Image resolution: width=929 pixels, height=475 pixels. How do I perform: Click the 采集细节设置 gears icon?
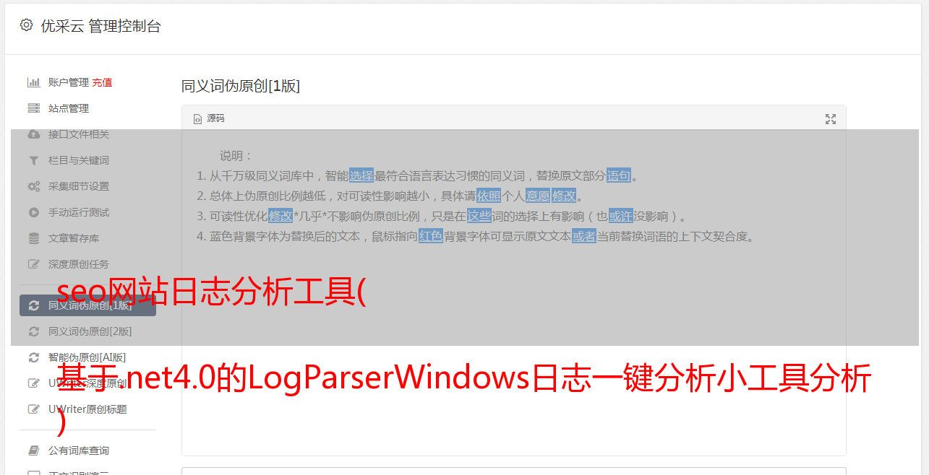click(33, 186)
